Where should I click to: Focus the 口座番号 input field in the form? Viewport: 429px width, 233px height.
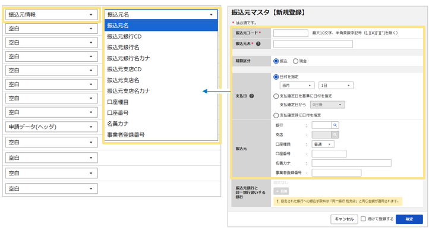(329, 153)
